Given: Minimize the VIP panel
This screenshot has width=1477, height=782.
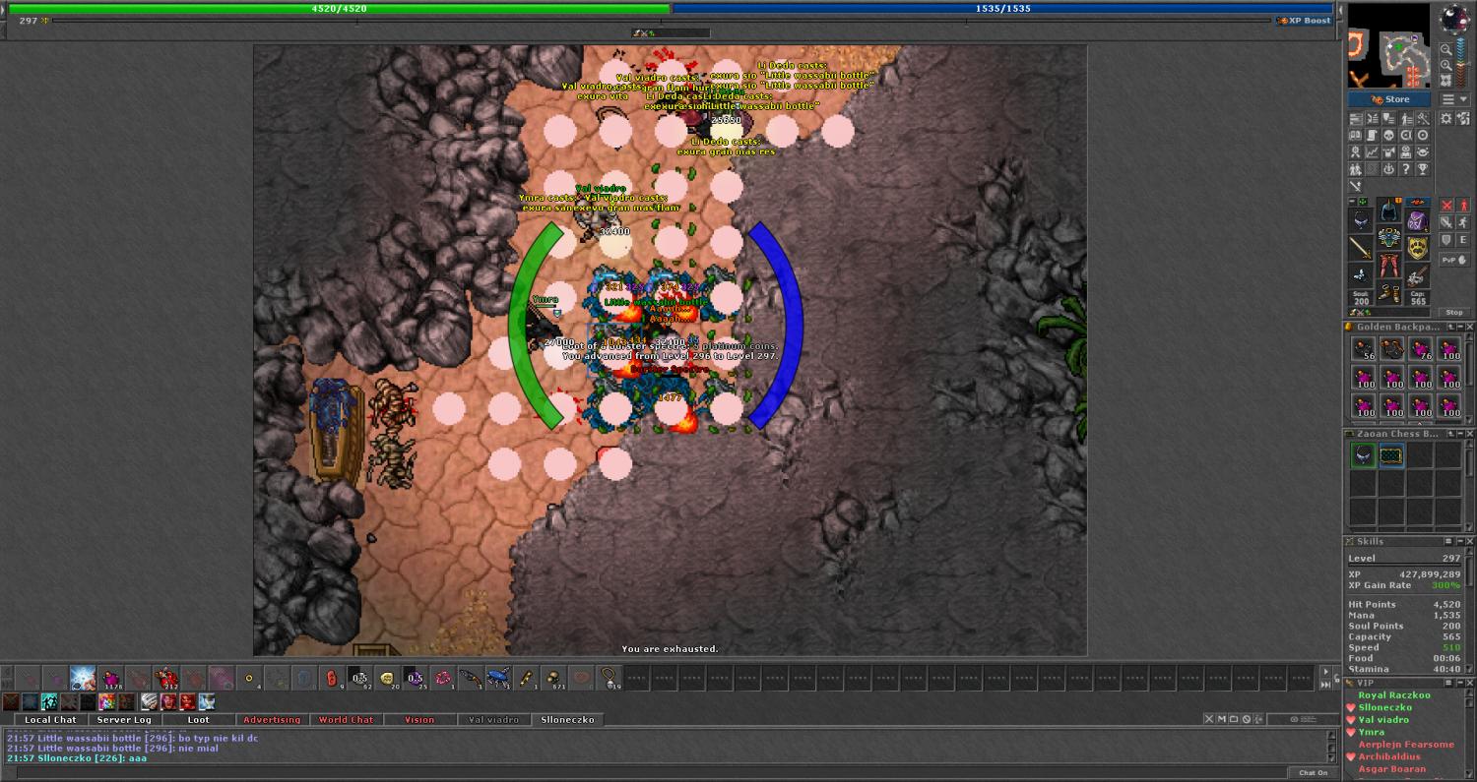Looking at the screenshot, I should 1461,682.
